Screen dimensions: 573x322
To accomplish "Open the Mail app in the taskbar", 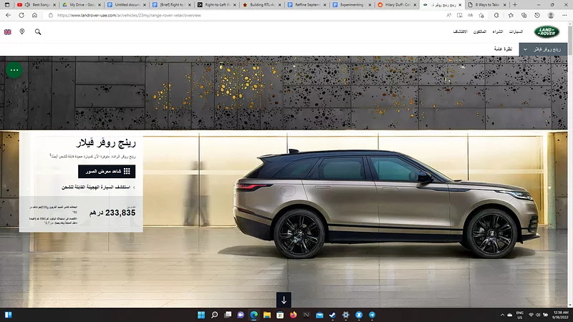I will tap(319, 315).
